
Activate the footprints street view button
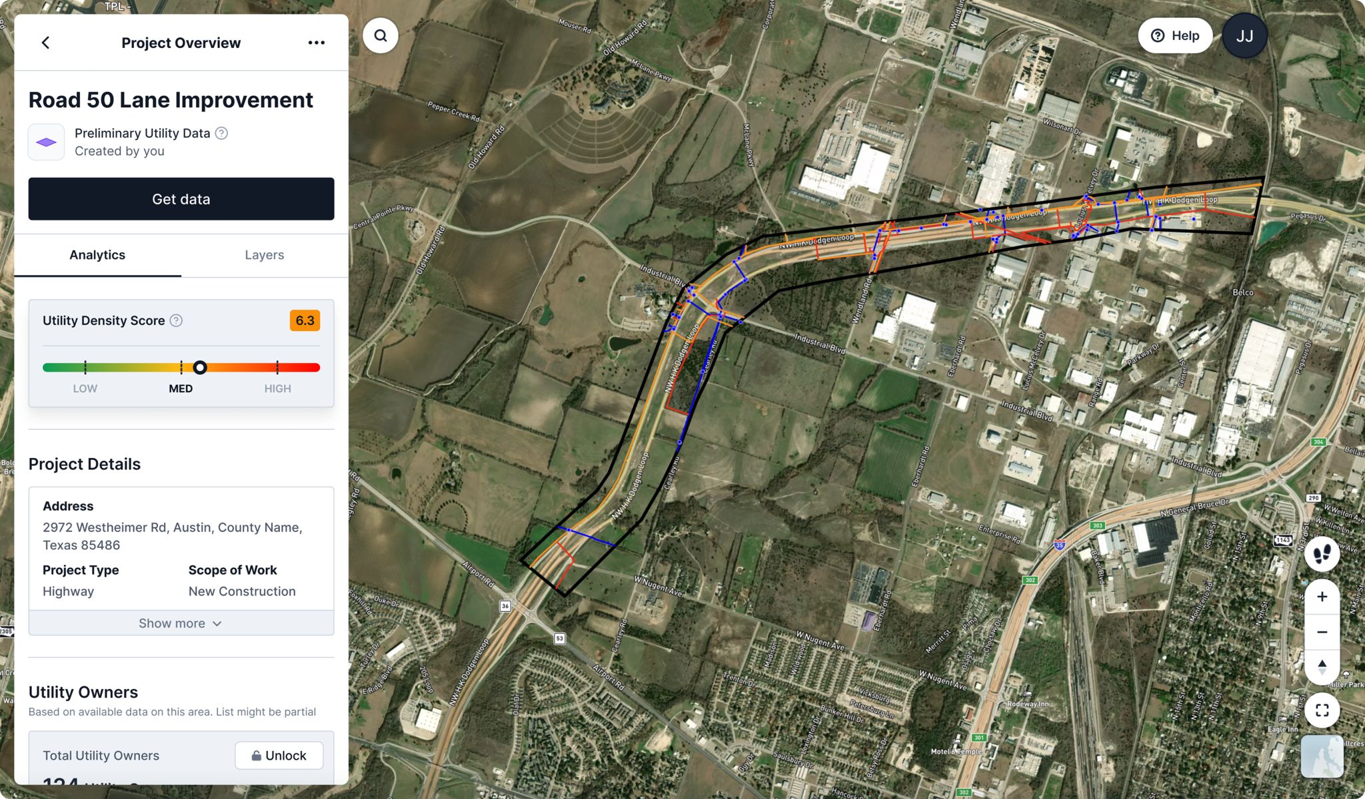pos(1322,553)
